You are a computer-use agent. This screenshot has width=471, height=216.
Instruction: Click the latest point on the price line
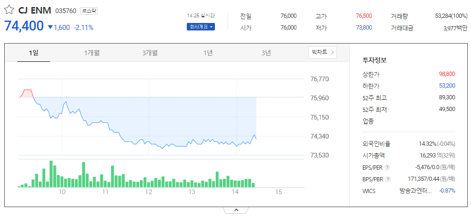coord(256,139)
